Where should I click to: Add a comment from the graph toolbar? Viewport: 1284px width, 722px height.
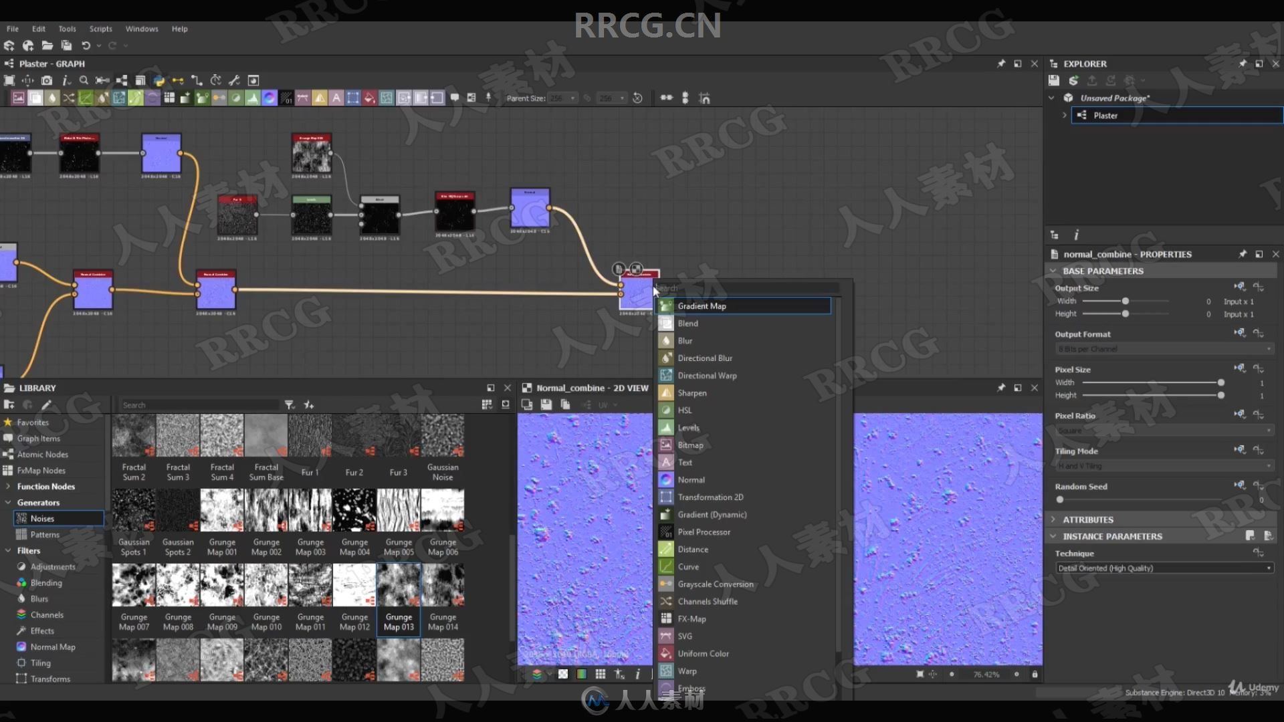coord(455,98)
